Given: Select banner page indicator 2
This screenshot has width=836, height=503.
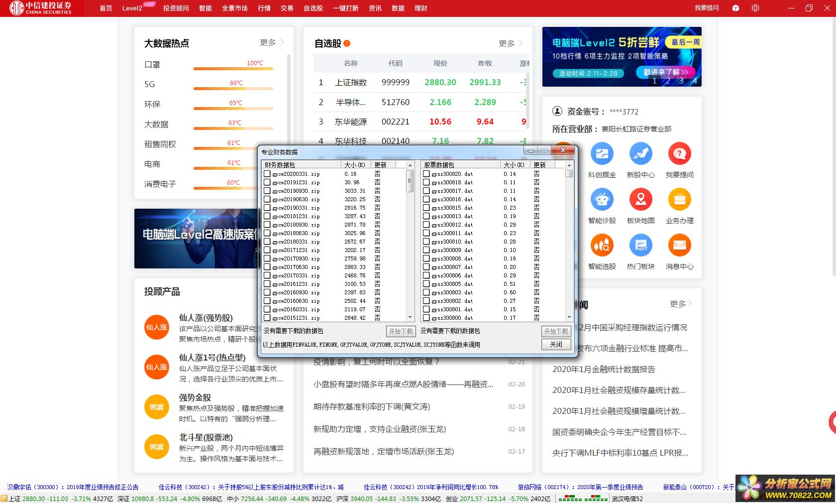Looking at the screenshot, I should pyautogui.click(x=668, y=81).
